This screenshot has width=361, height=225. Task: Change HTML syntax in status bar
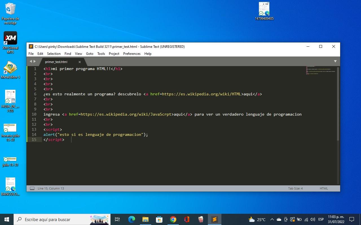(324, 188)
